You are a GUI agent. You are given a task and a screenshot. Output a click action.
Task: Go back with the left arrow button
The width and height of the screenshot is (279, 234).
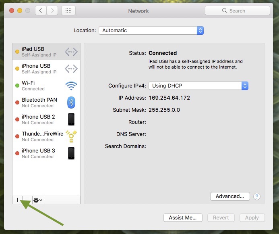click(x=41, y=10)
